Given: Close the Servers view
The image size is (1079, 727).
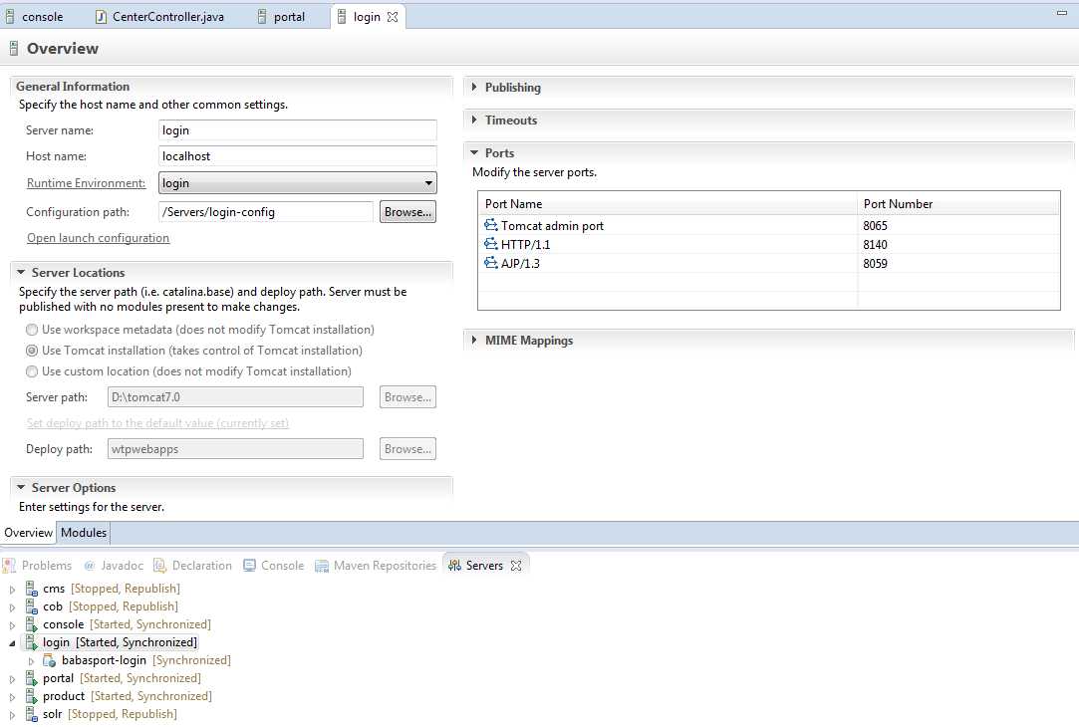Looking at the screenshot, I should (516, 566).
